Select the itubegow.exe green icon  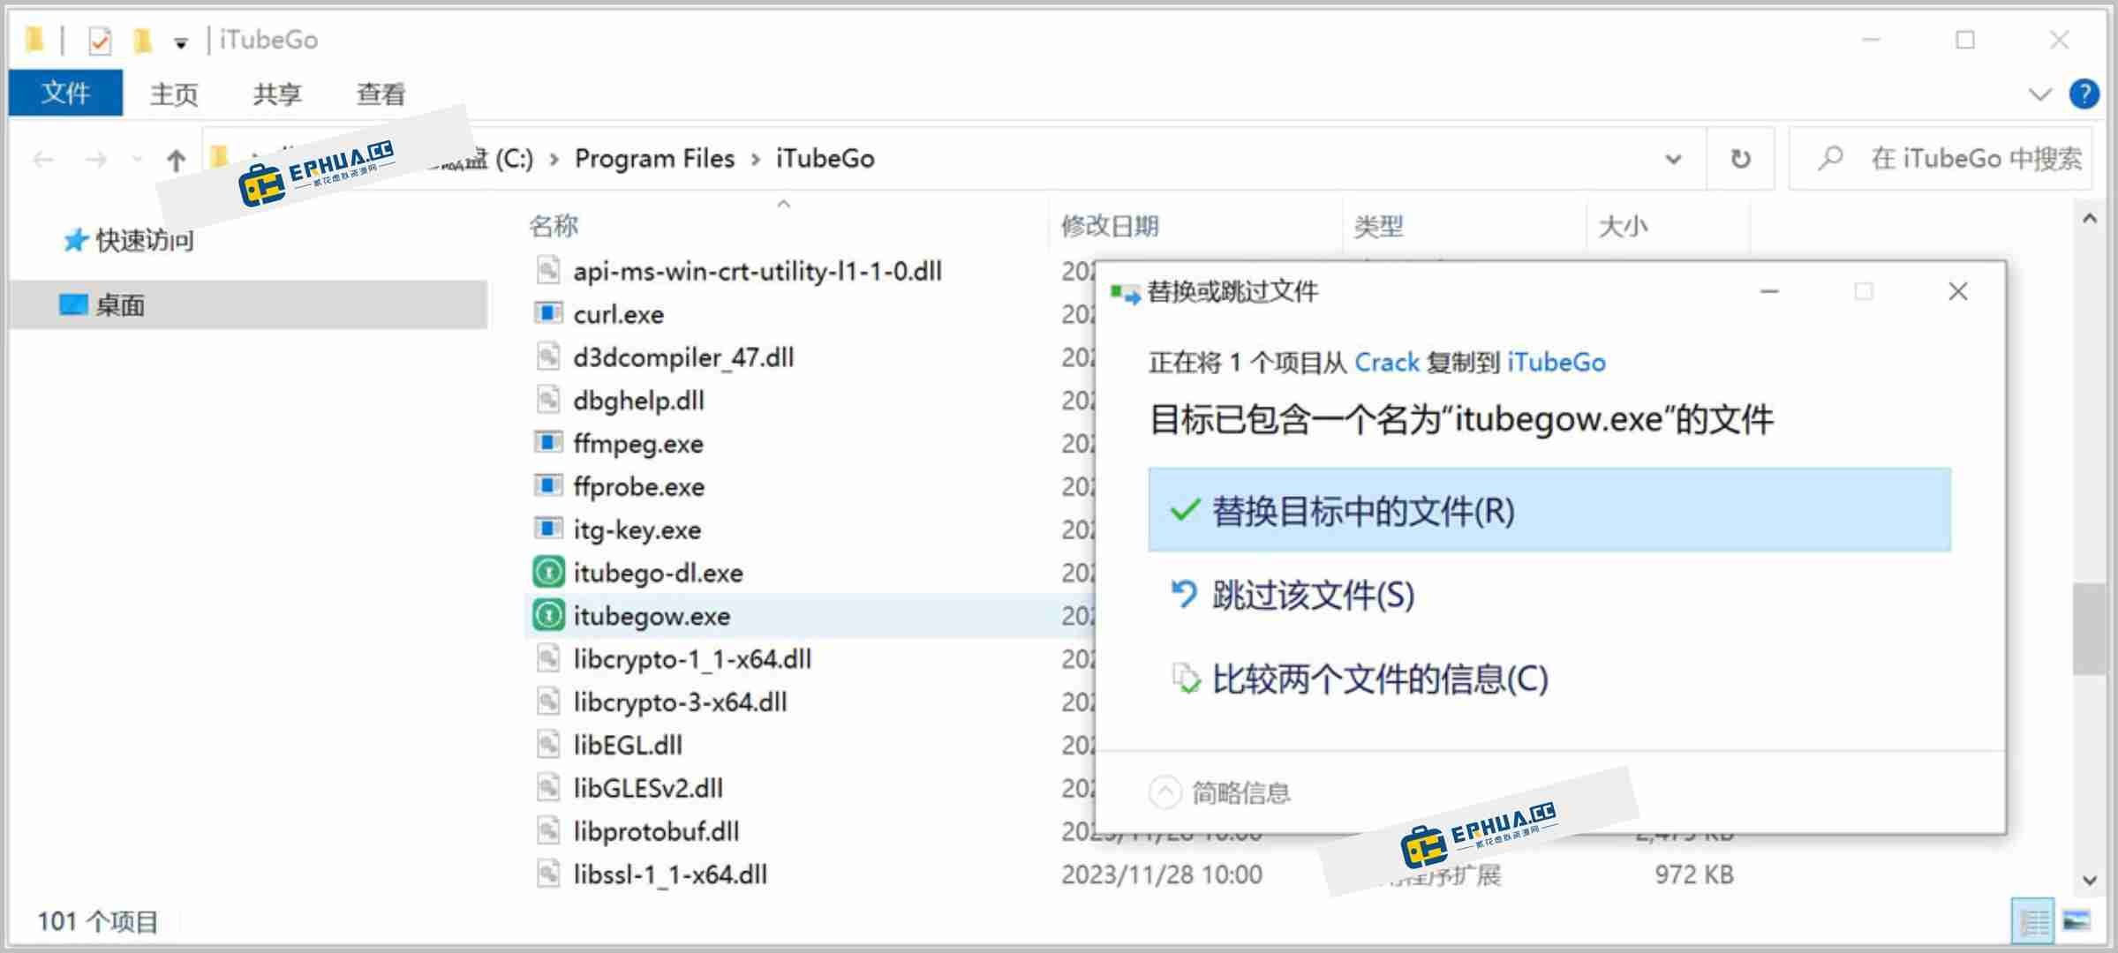pyautogui.click(x=548, y=615)
